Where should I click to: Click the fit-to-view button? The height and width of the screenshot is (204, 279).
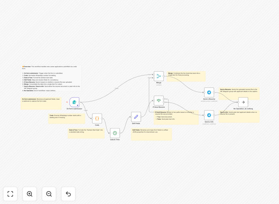tap(10, 194)
